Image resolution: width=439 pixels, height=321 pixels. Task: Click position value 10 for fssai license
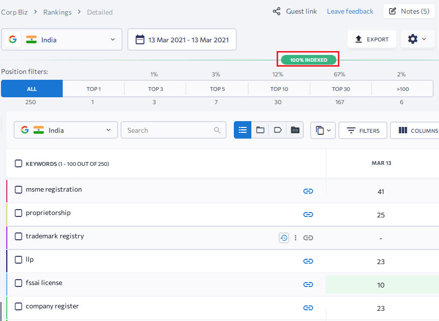pyautogui.click(x=381, y=285)
